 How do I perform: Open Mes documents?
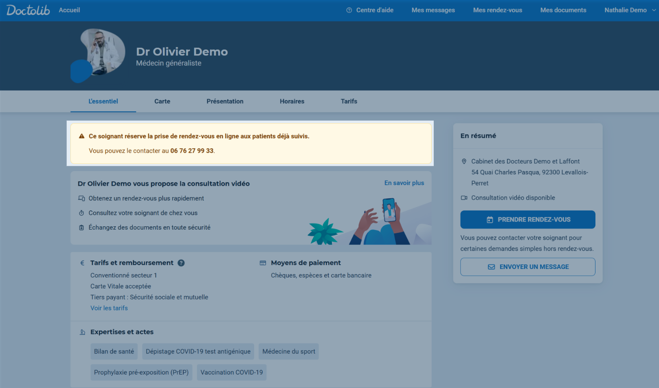pyautogui.click(x=563, y=10)
